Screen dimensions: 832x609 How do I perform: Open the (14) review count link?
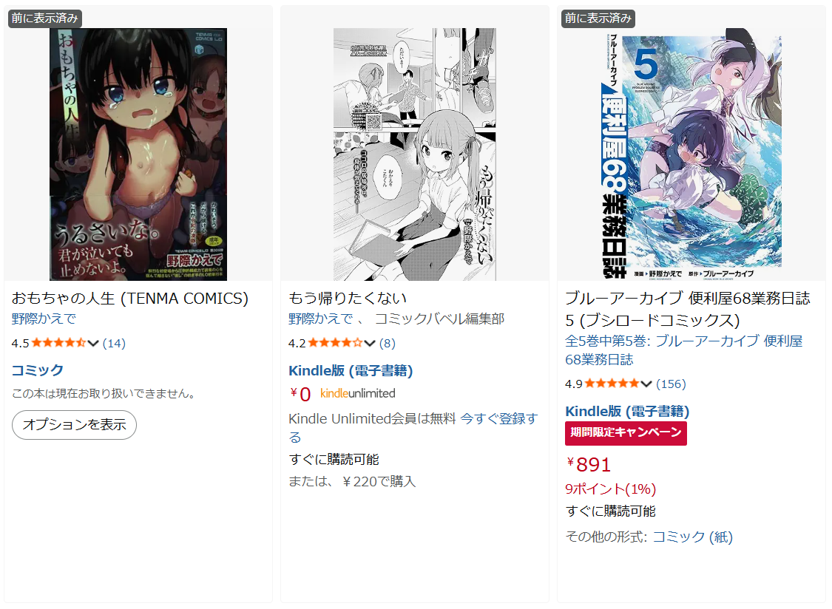pyautogui.click(x=114, y=343)
